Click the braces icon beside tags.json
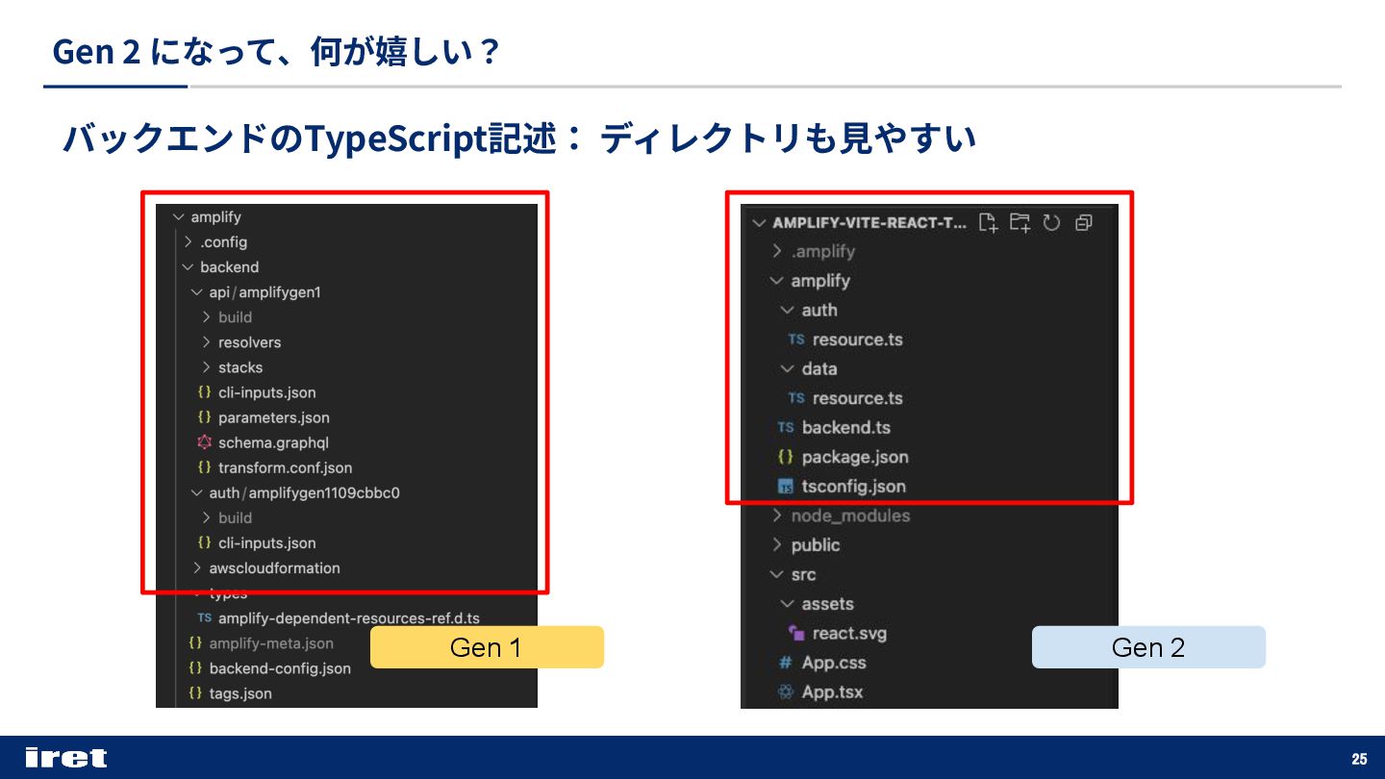The height and width of the screenshot is (779, 1385). point(195,693)
